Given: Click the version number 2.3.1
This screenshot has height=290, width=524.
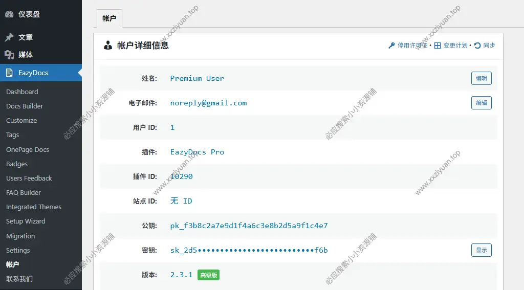Looking at the screenshot, I should [x=181, y=275].
